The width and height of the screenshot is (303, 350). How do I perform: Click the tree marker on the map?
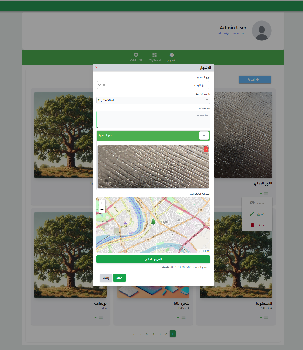pos(153,222)
